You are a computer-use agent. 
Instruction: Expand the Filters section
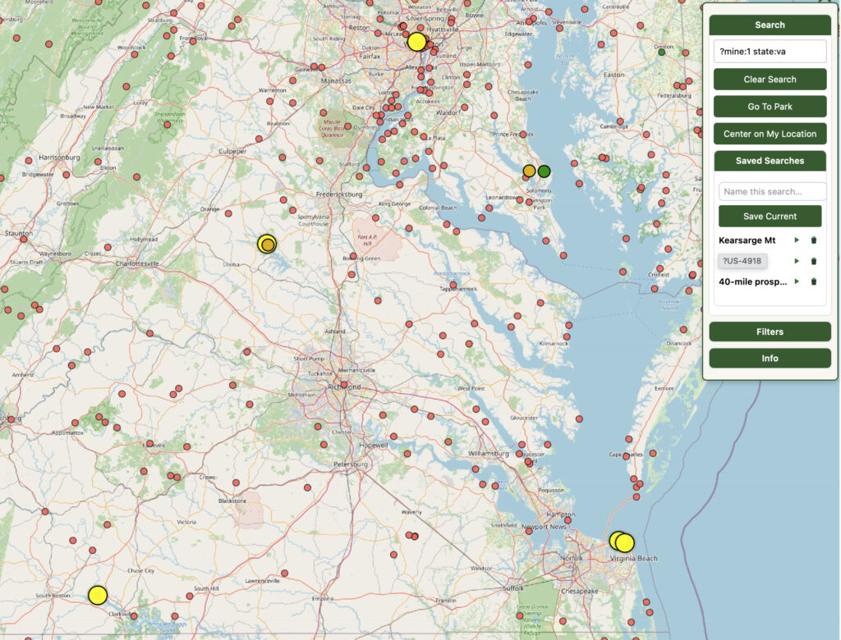[770, 331]
